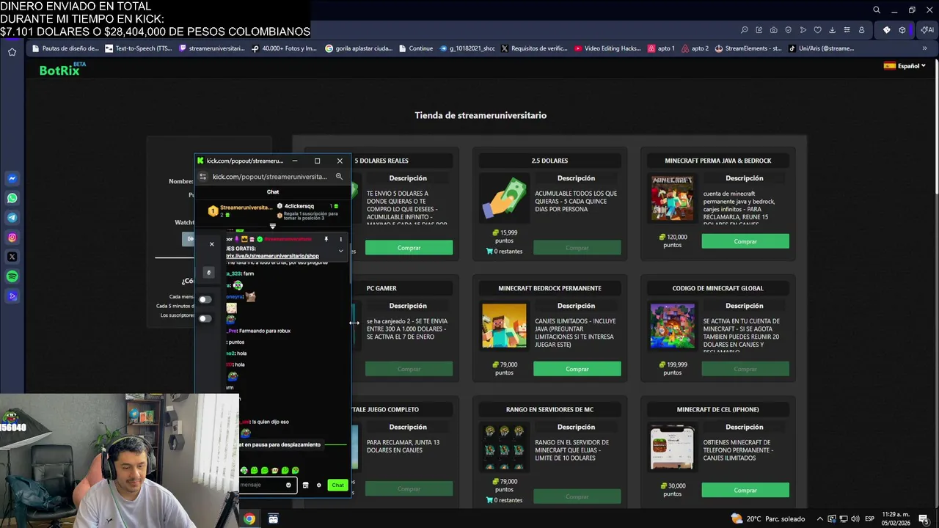
Task: Click the pin icon on pinned chat message
Action: click(326, 239)
